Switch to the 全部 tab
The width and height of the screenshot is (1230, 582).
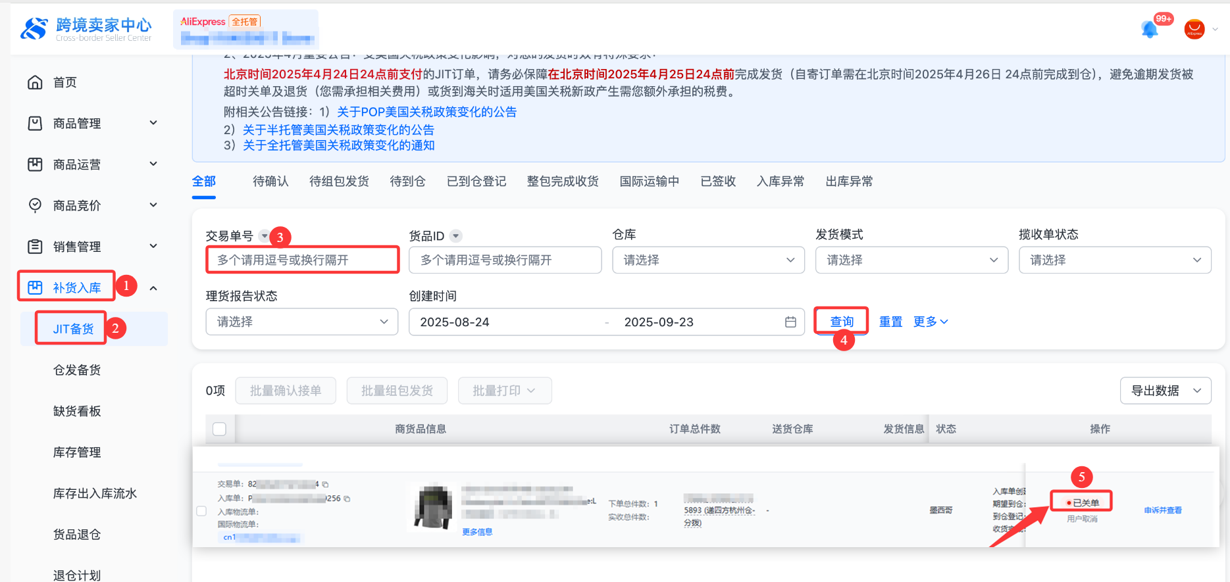click(x=204, y=182)
